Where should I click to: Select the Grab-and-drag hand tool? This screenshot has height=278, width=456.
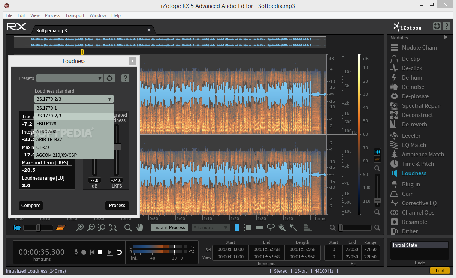pos(140,227)
